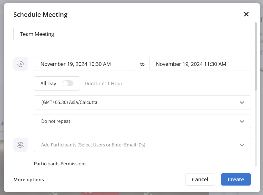Open the Add Participants dropdown arrow

[242, 145]
